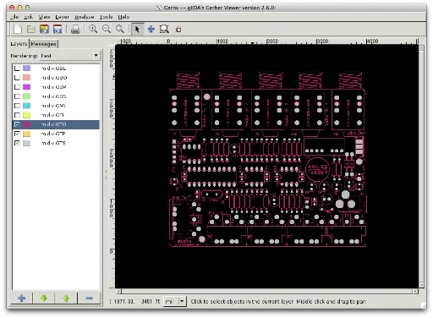Click the yellow color swatch of m.d.v.GTL
Viewport: 433px width, 318px height.
click(x=27, y=115)
